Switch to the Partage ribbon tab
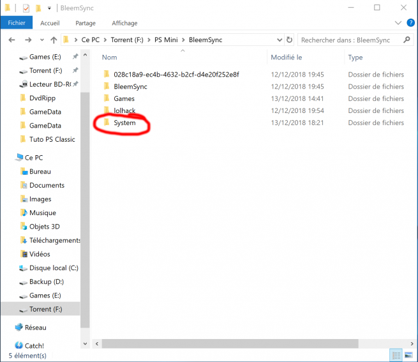 click(x=86, y=23)
